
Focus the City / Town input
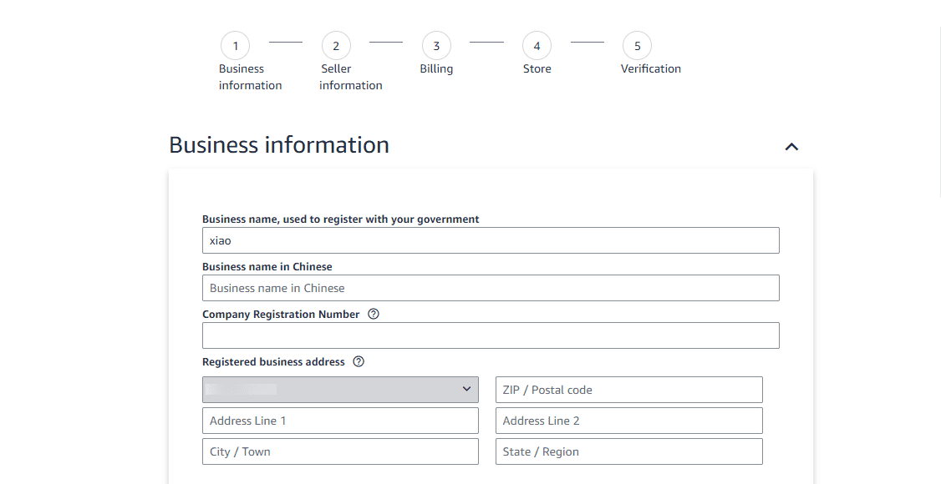(340, 451)
